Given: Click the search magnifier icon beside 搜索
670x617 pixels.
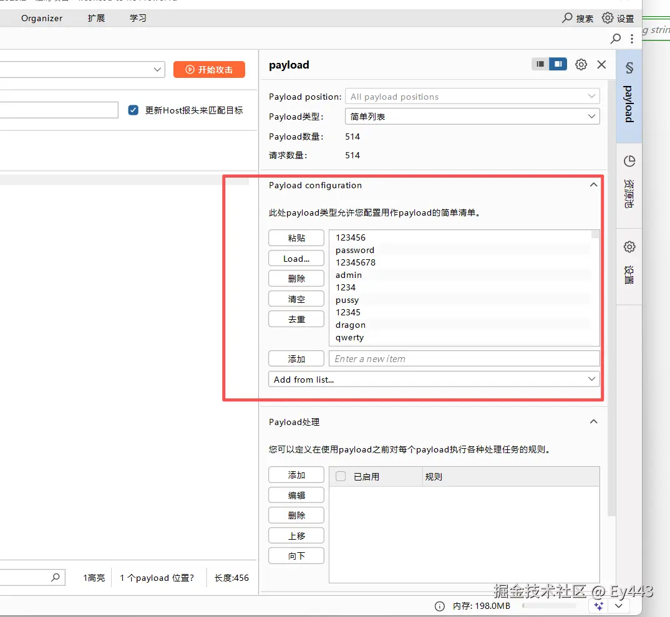Looking at the screenshot, I should tap(567, 17).
